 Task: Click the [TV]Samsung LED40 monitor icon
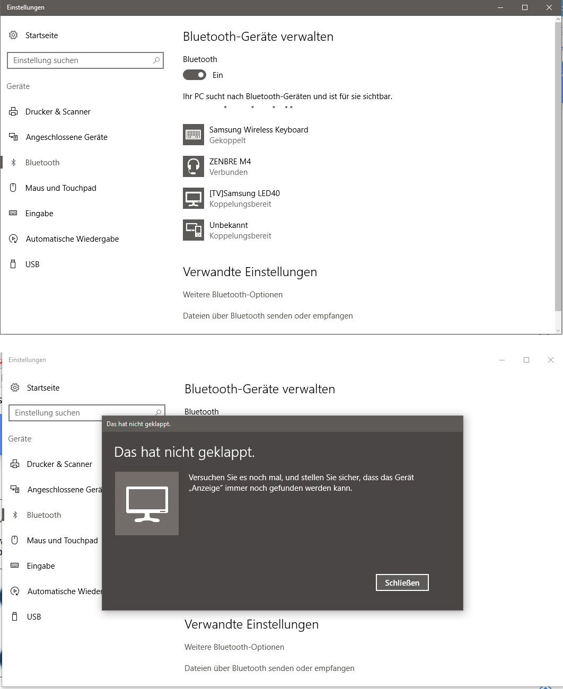pyautogui.click(x=193, y=198)
